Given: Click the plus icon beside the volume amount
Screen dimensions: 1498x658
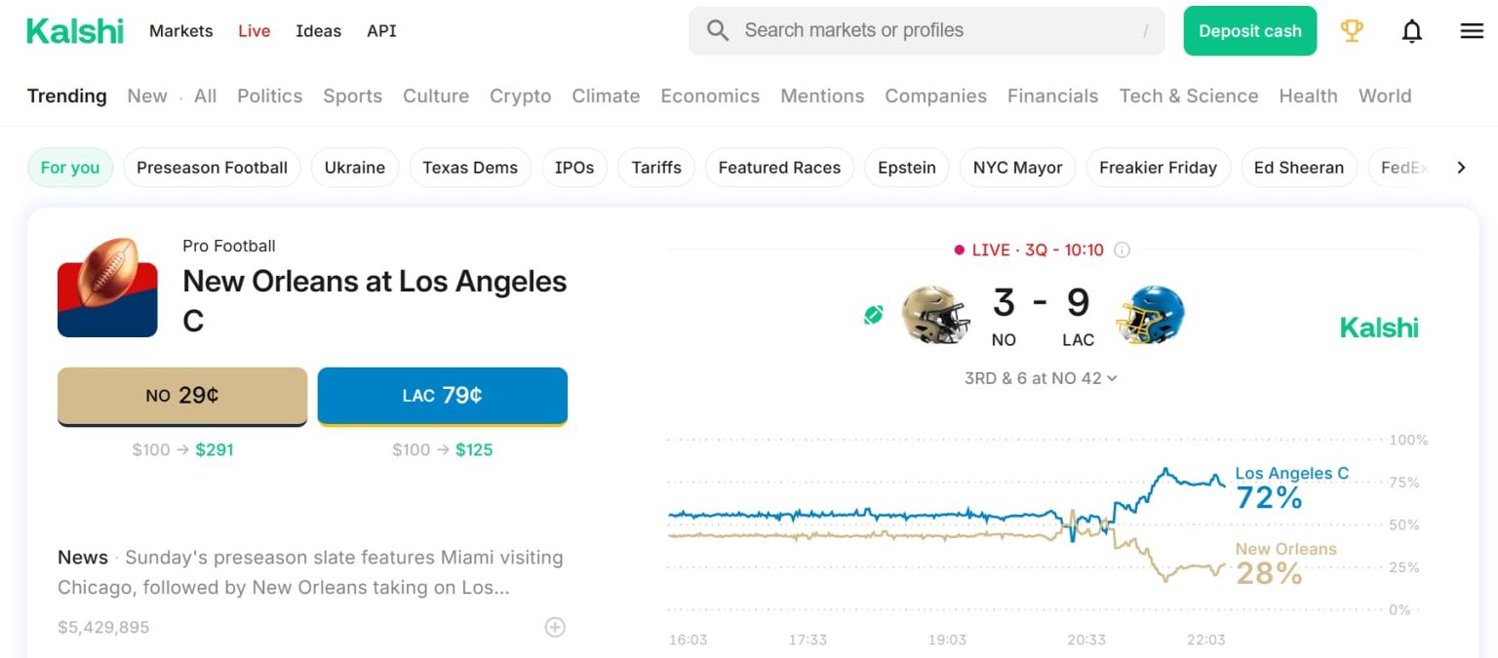Looking at the screenshot, I should [555, 627].
